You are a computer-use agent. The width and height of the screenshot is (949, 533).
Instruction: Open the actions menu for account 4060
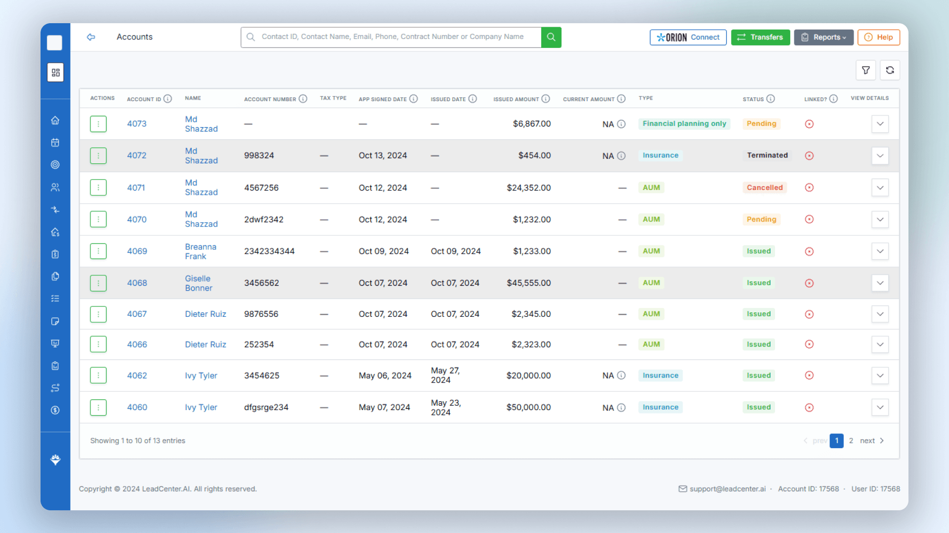pyautogui.click(x=98, y=408)
